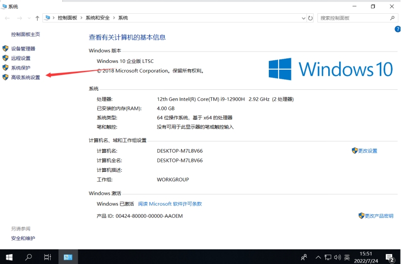Click the blue help question mark icon
Image resolution: width=401 pixels, height=264 pixels.
[398, 29]
